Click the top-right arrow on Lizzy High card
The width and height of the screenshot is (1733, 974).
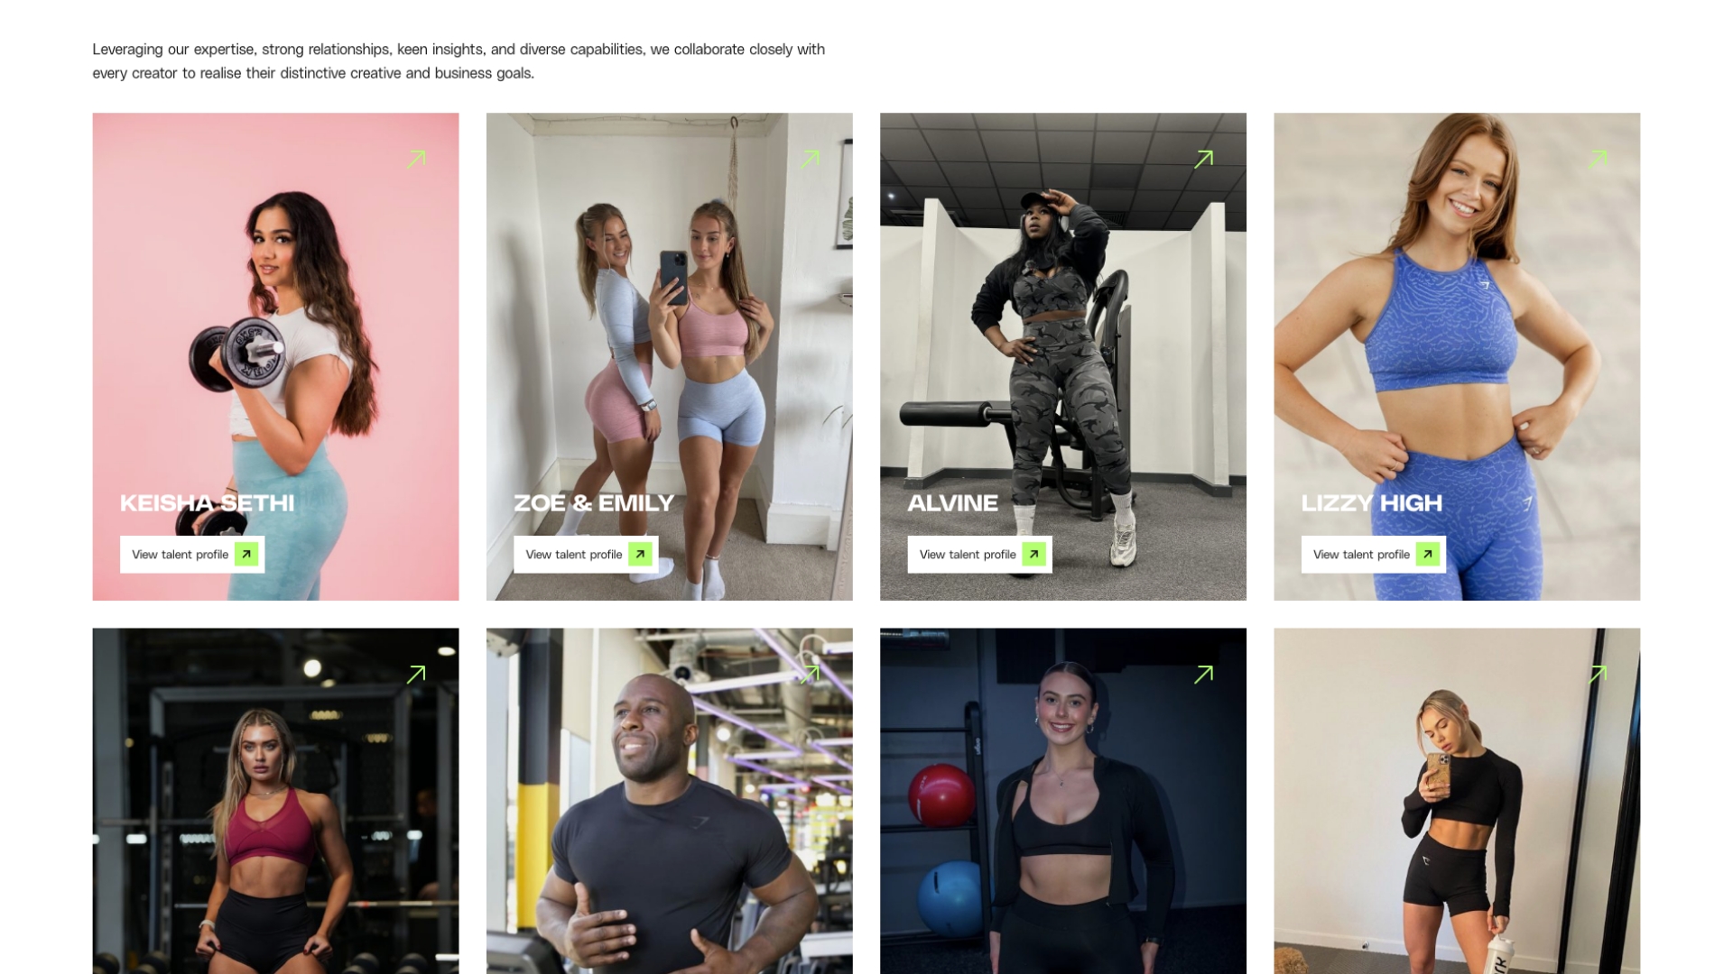point(1598,160)
